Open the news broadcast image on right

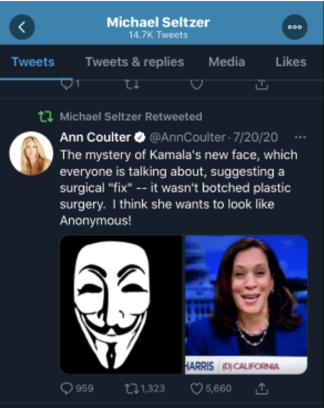tap(246, 304)
